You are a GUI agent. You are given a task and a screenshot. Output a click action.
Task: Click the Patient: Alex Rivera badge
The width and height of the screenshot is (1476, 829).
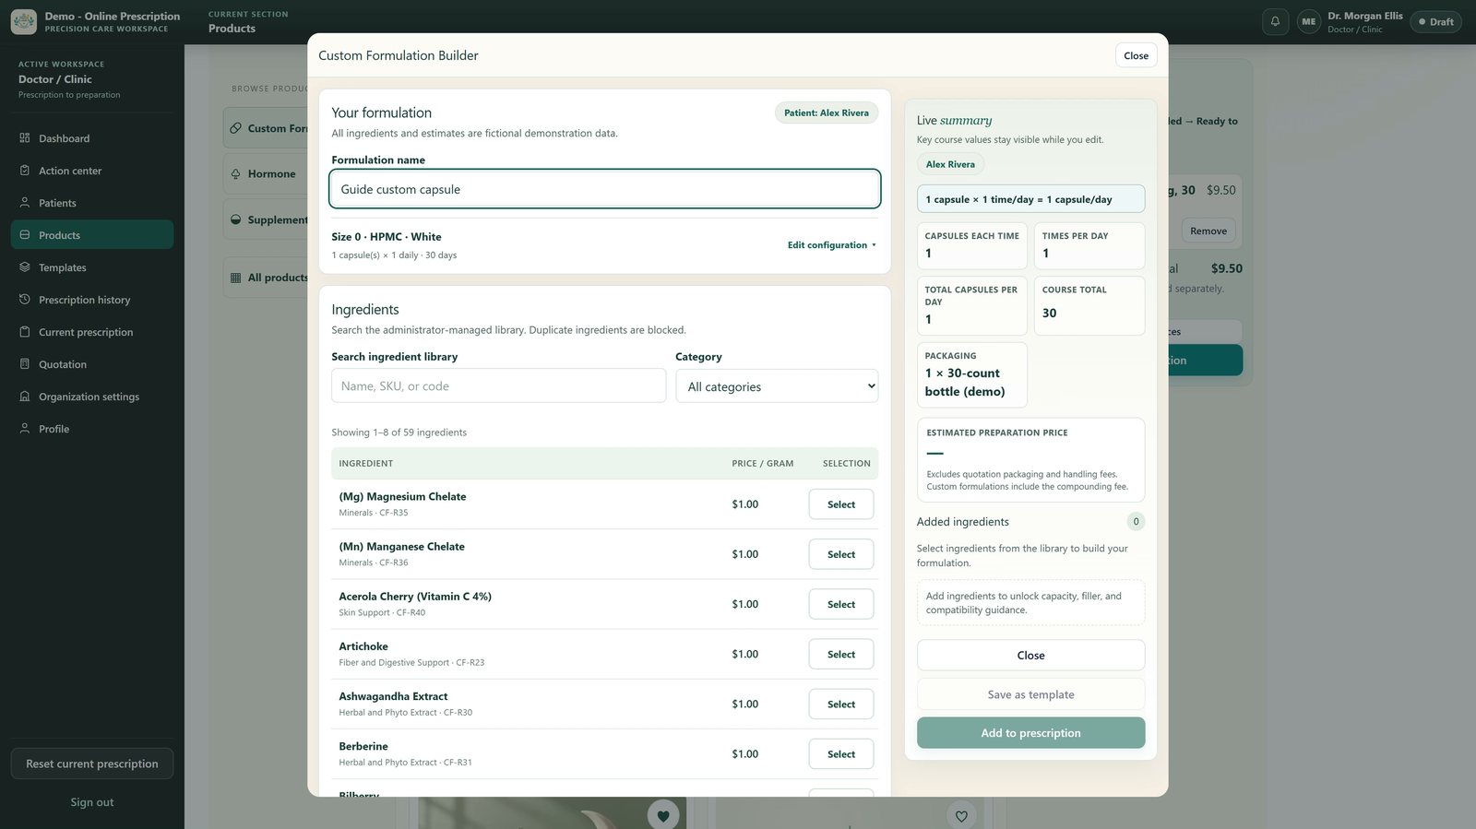[827, 113]
